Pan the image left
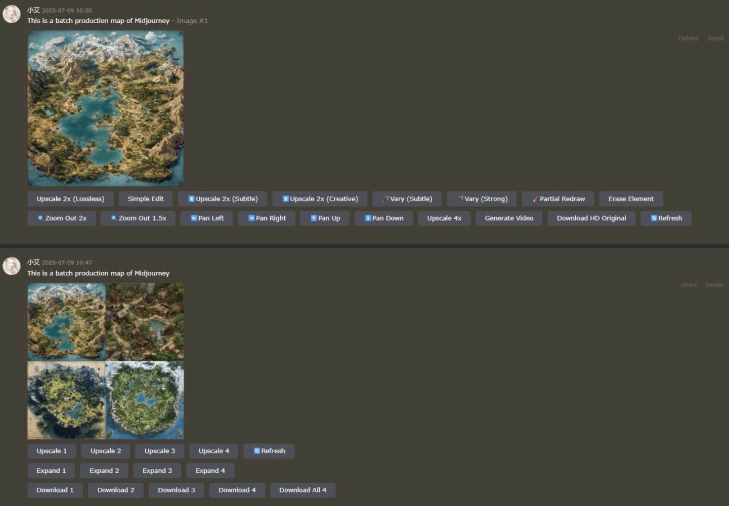The width and height of the screenshot is (729, 506). (207, 218)
